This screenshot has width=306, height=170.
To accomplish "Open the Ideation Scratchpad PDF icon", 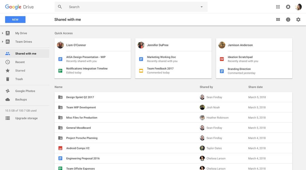I will point(222,59).
